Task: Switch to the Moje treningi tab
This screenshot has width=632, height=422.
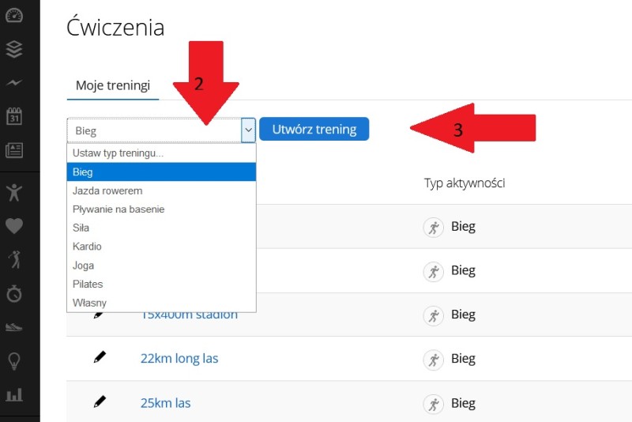Action: (113, 85)
